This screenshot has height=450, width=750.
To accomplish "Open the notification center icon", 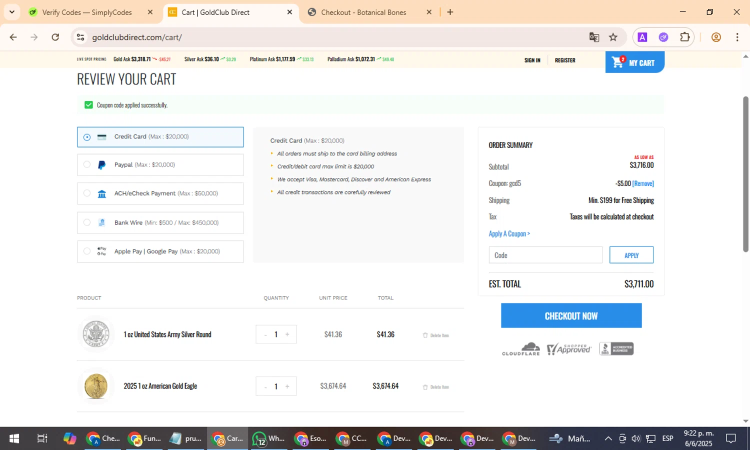I will (731, 438).
